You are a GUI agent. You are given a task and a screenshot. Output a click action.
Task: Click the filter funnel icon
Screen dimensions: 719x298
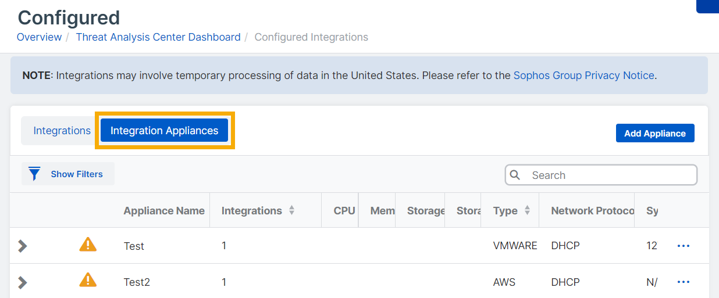35,174
